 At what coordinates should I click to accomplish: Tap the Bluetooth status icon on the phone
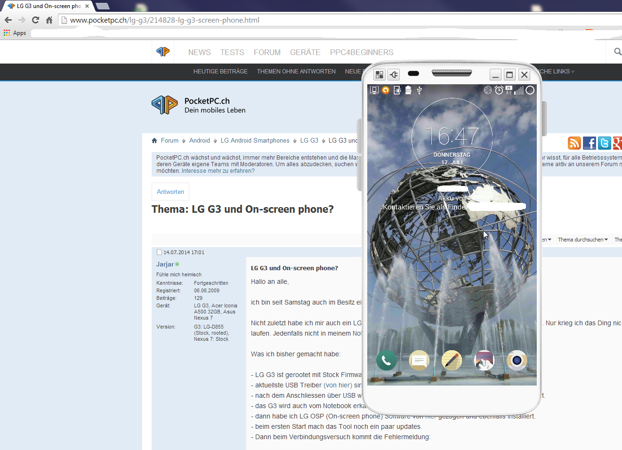488,90
